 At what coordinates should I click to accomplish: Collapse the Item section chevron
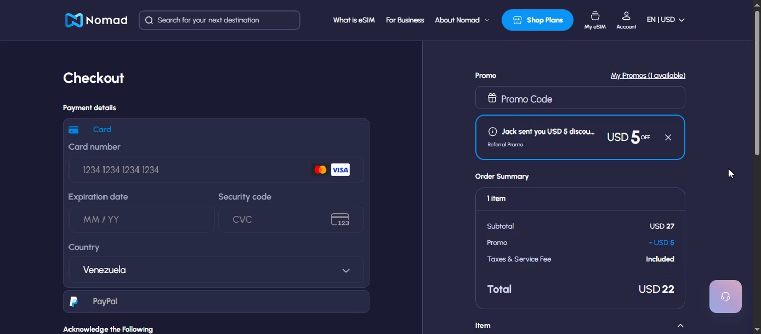pos(680,326)
